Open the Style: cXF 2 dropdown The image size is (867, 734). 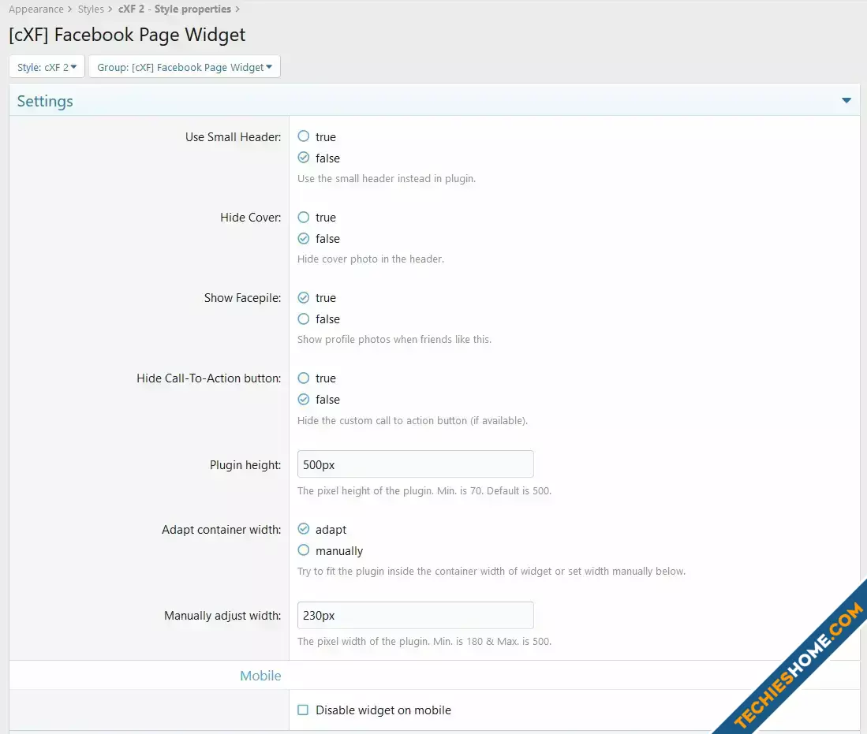pyautogui.click(x=47, y=67)
